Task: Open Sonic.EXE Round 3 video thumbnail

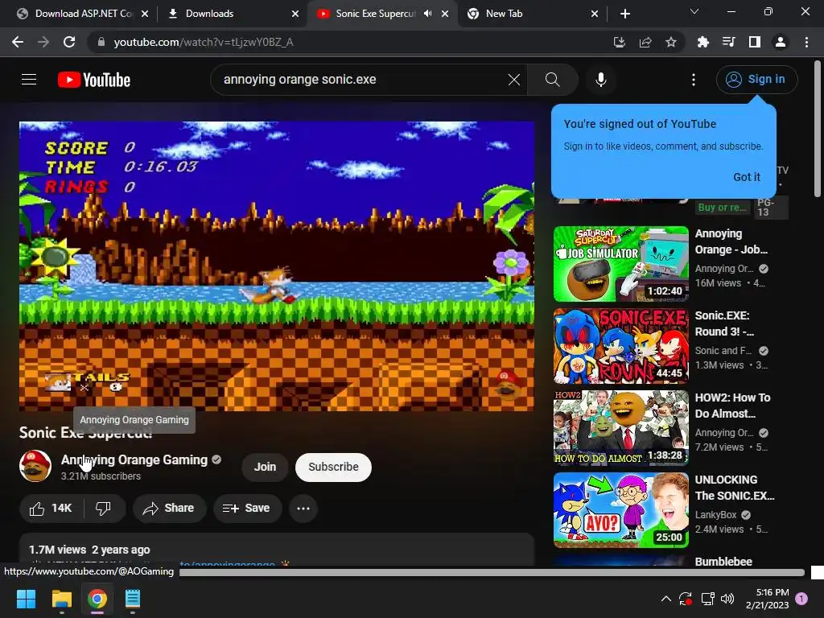Action: pyautogui.click(x=620, y=346)
